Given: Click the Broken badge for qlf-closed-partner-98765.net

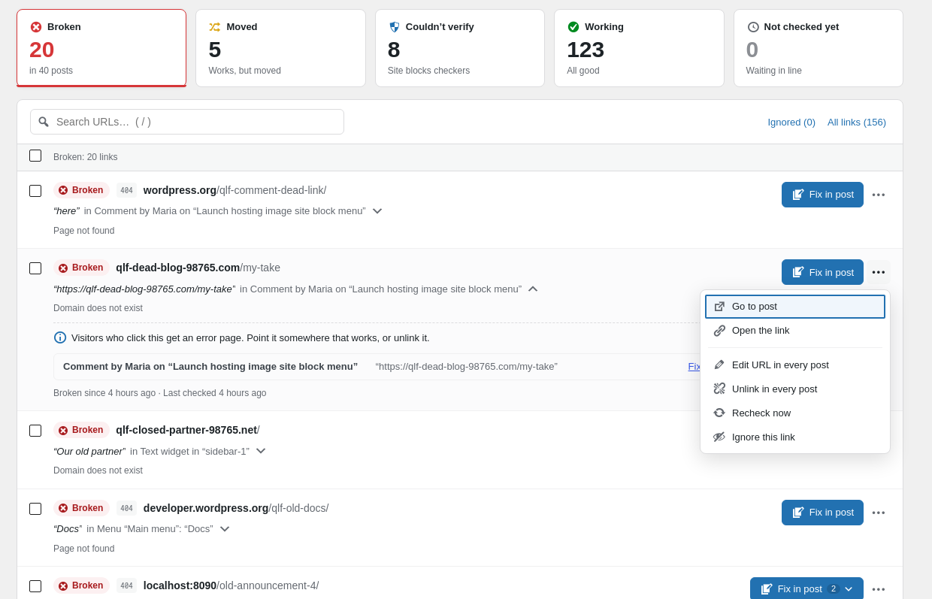Looking at the screenshot, I should (81, 430).
